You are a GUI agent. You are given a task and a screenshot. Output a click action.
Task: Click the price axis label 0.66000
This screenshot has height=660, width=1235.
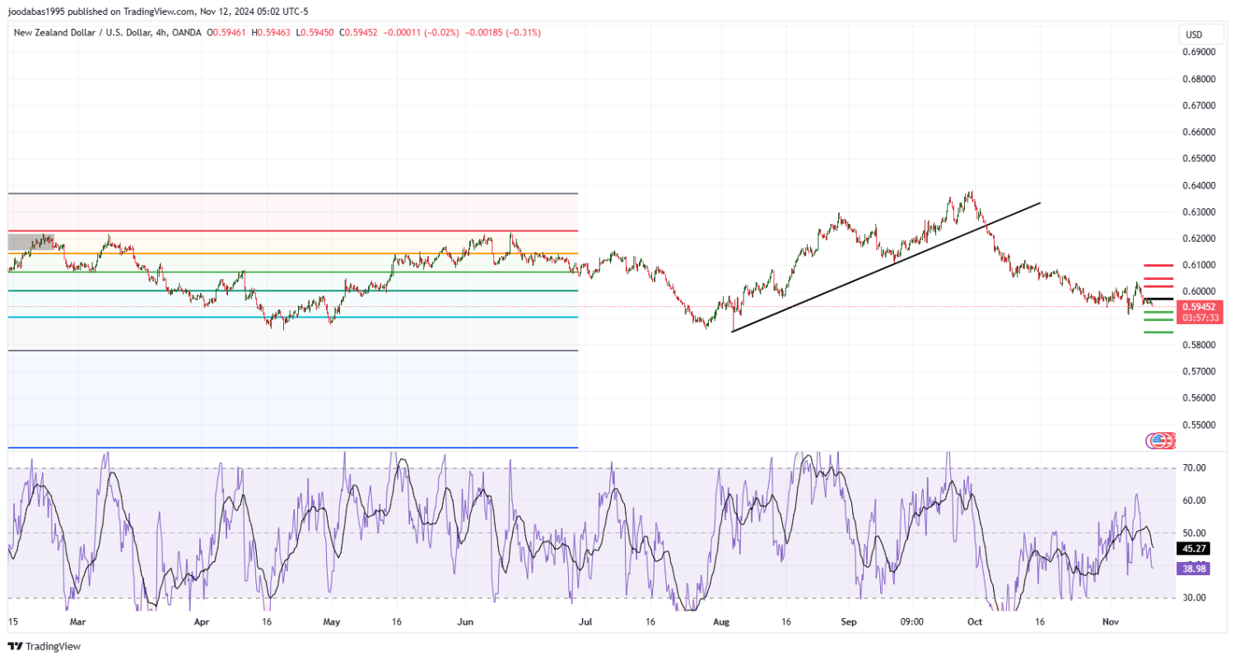pyautogui.click(x=1200, y=132)
